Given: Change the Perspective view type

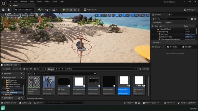Looking at the screenshot, I should [x=13, y=15].
